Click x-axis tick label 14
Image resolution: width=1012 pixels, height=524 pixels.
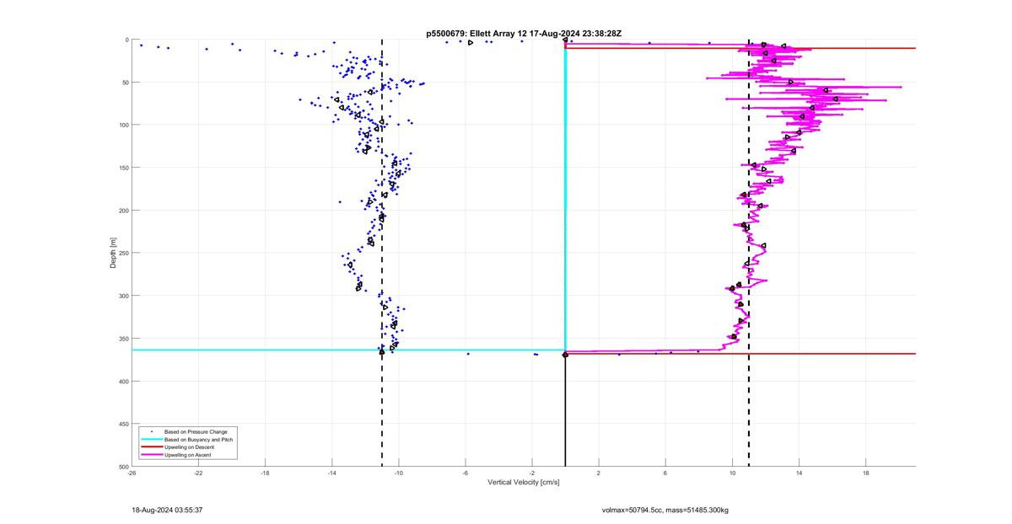pyautogui.click(x=799, y=473)
